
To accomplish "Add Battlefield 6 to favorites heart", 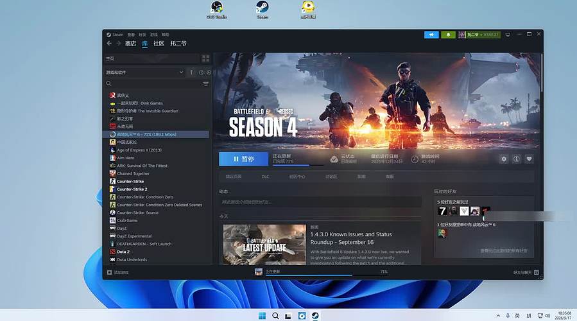I will [529, 159].
